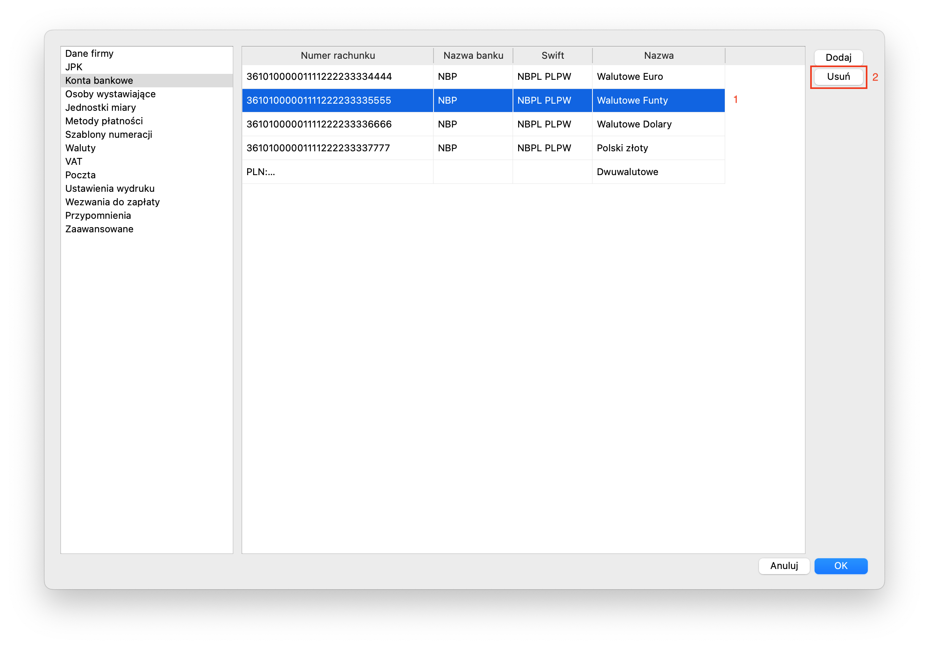929x648 pixels.
Task: Click the Nazwa banku column header
Action: click(x=473, y=55)
